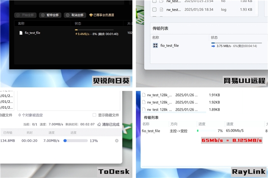Click the 状态 column header in the UU transfer list

click(x=214, y=37)
